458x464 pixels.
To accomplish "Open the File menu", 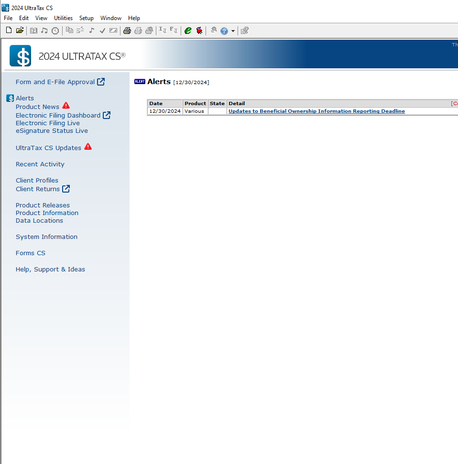I will click(x=8, y=18).
